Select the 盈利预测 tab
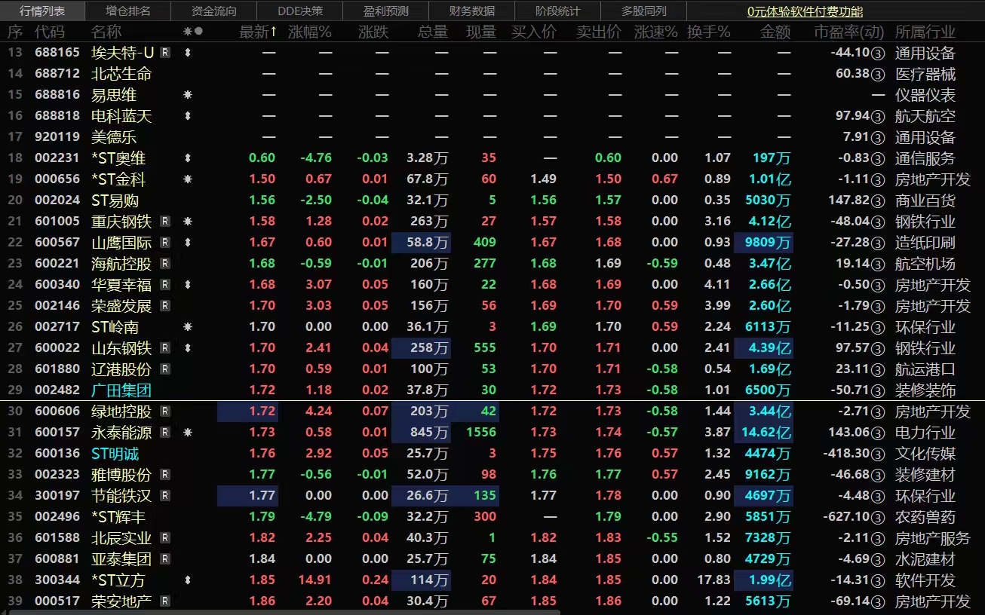Image resolution: width=985 pixels, height=615 pixels. pos(386,11)
